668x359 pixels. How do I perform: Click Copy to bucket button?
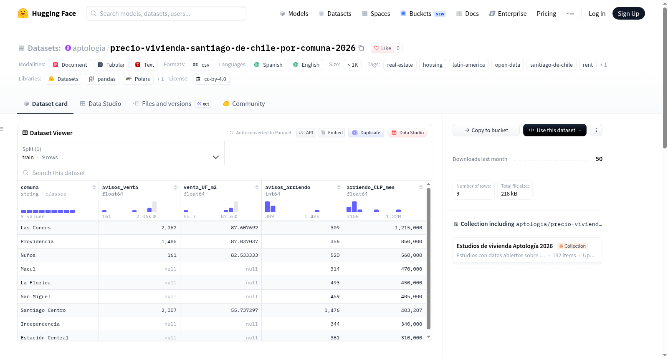486,130
